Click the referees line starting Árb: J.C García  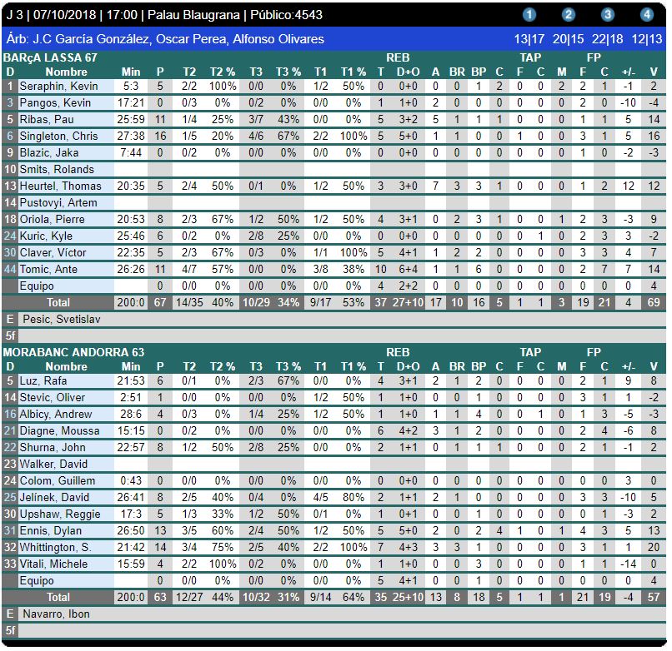pyautogui.click(x=165, y=39)
